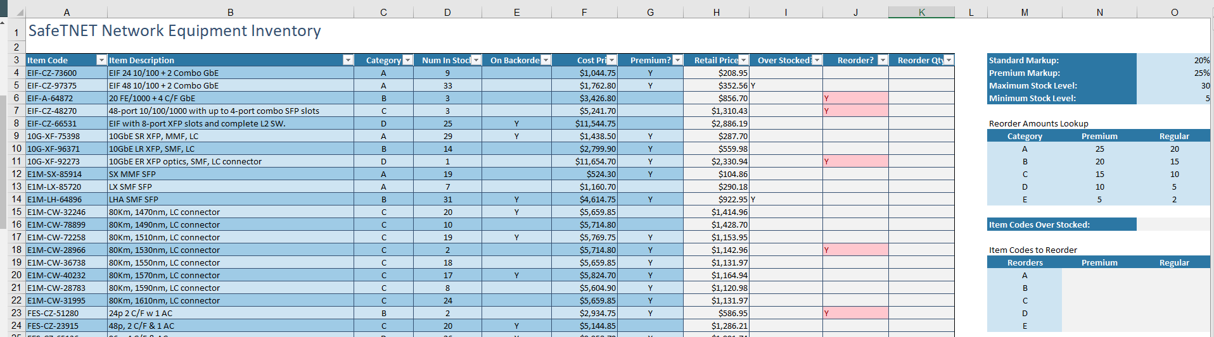
Task: Open the On Backorder filter arrow
Action: (546, 60)
